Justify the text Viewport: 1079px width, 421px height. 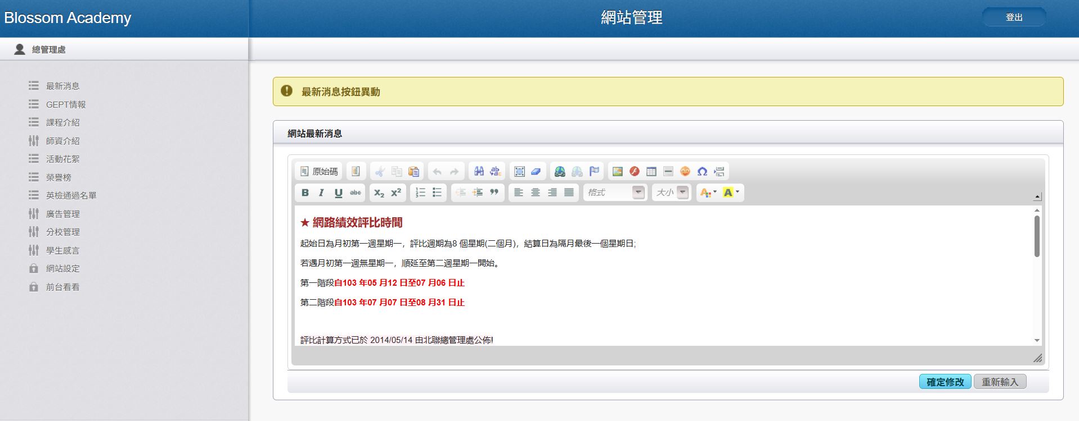point(569,193)
